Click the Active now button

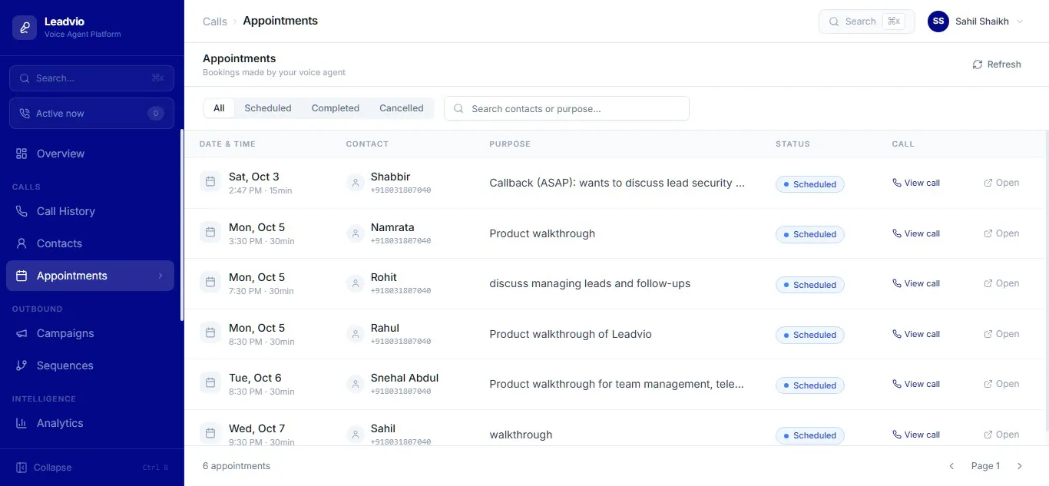[x=91, y=114]
